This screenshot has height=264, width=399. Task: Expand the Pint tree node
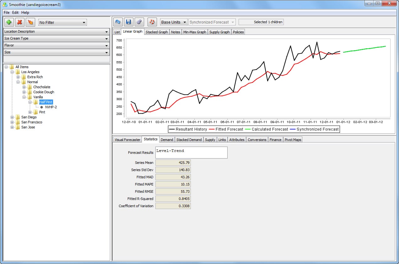[x=30, y=112]
